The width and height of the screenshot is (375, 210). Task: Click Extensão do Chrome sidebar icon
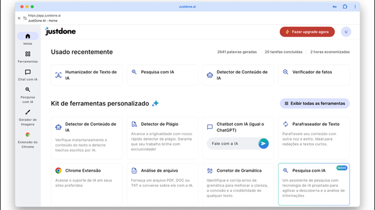coord(27,134)
